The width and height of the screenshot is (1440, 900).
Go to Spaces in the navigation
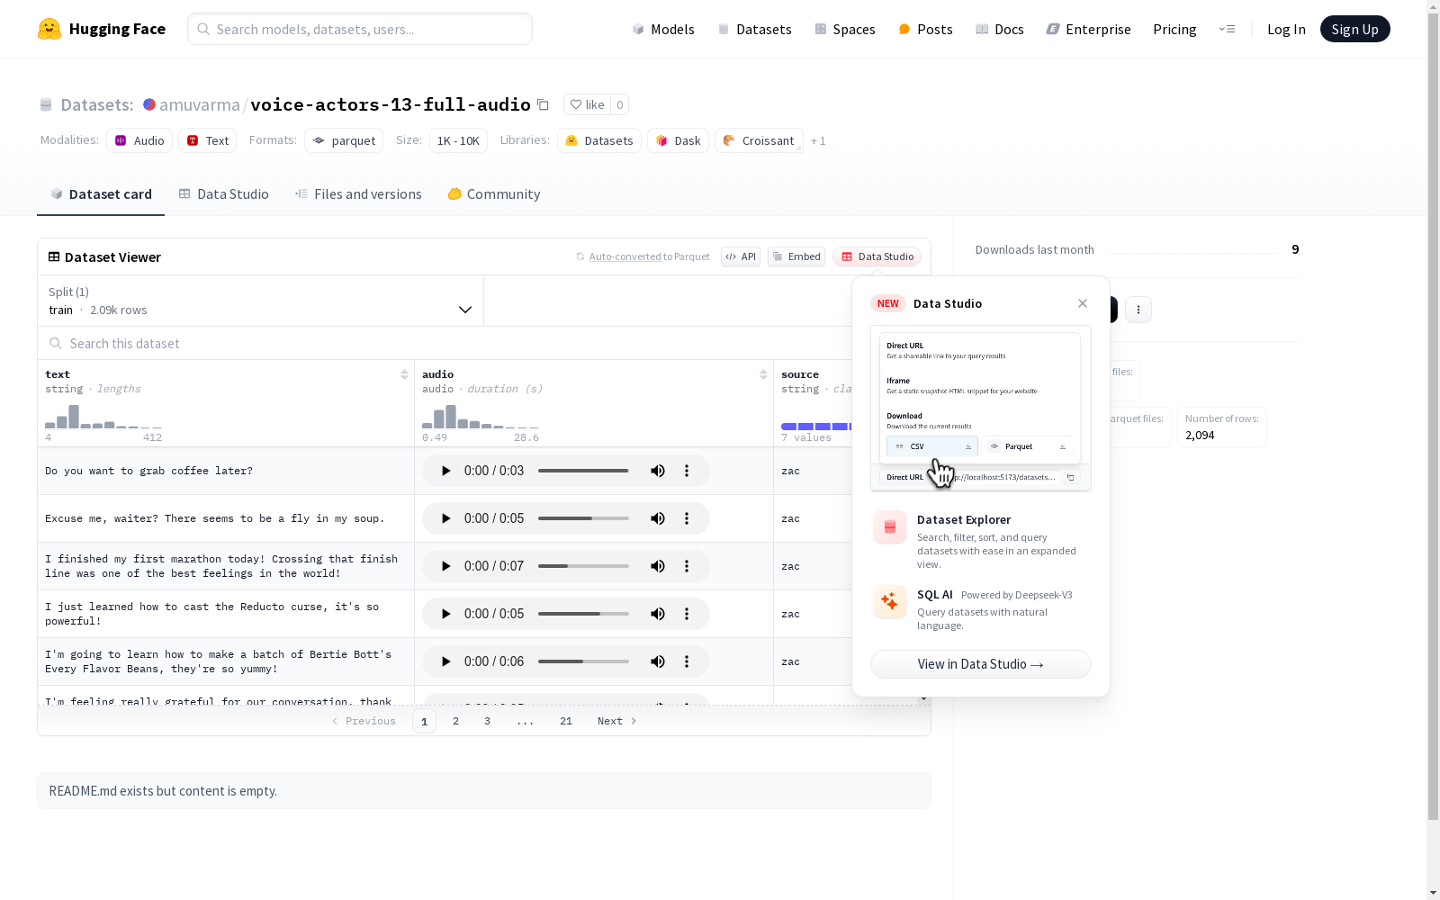point(845,29)
